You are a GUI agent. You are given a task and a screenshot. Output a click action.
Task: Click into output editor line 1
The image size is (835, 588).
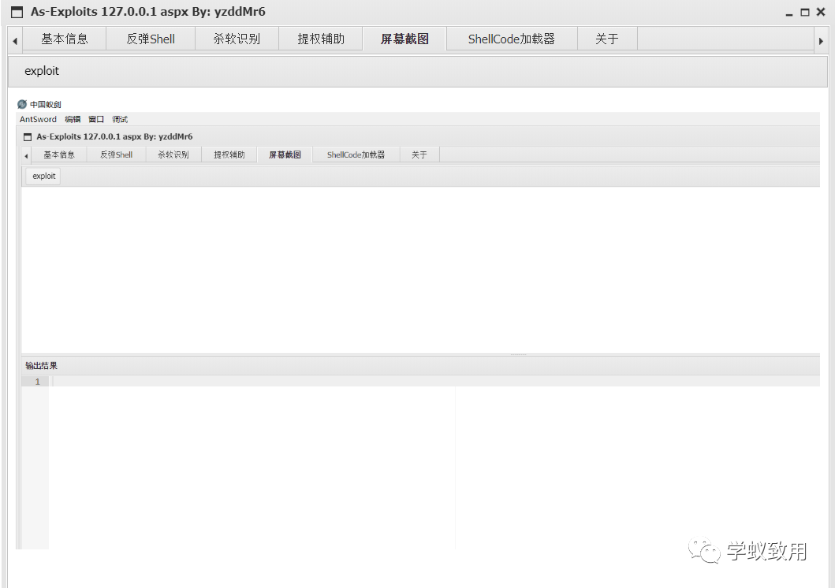435,381
